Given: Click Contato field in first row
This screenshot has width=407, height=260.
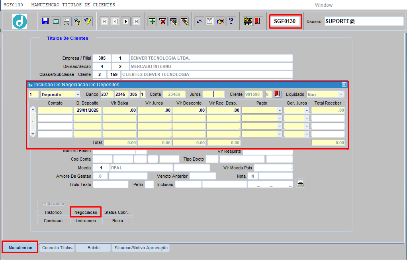Looking at the screenshot, I should point(55,110).
